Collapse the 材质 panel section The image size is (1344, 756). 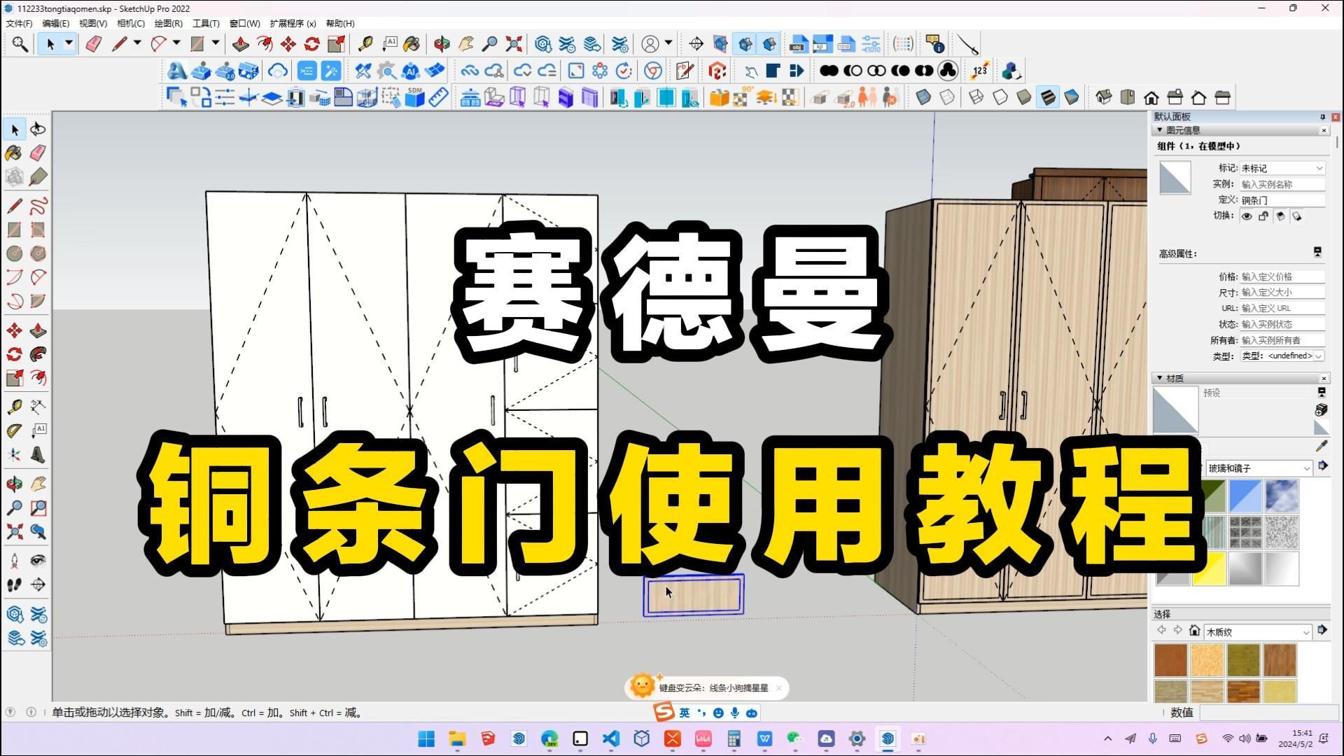point(1160,378)
